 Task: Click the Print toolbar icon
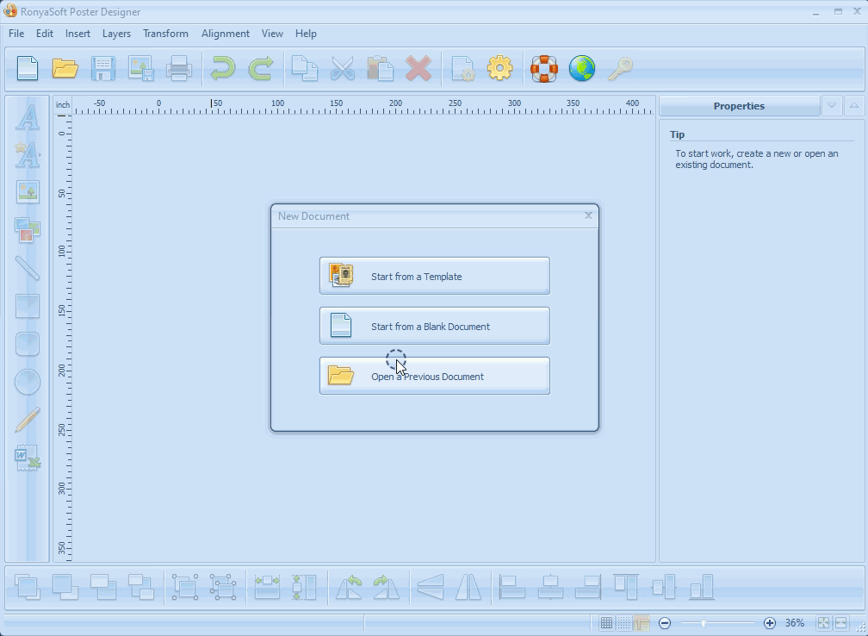179,69
